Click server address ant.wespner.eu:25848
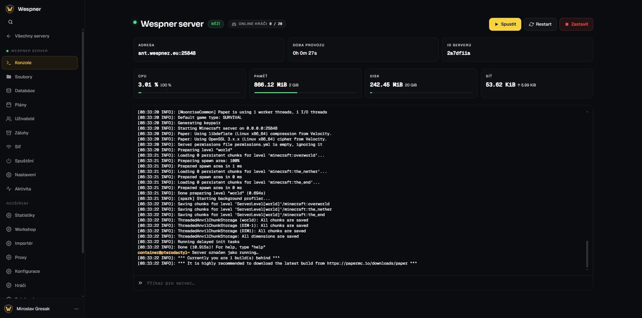This screenshot has width=642, height=318. pyautogui.click(x=167, y=53)
